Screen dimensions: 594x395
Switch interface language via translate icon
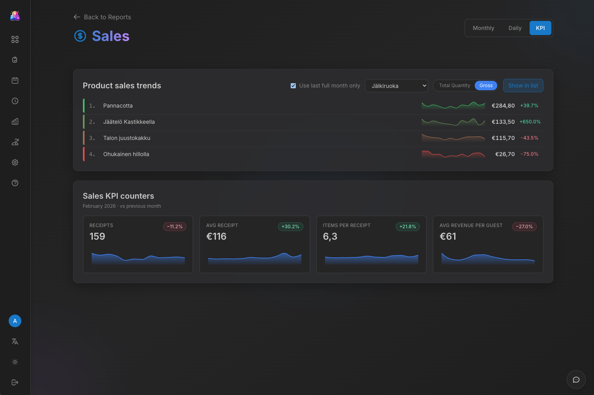coord(15,341)
